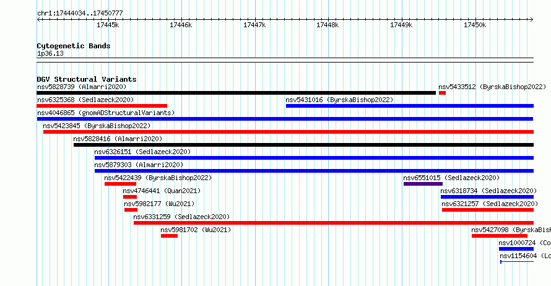Open the nsv4046865 (gnomADStructuralVariants) label
This screenshot has height=286, width=551.
click(106, 113)
